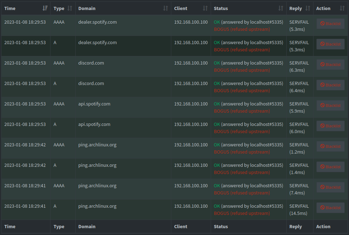Click the SERVFAIL (1.2ms) reply cell
The height and width of the screenshot is (235, 349).
click(x=299, y=148)
